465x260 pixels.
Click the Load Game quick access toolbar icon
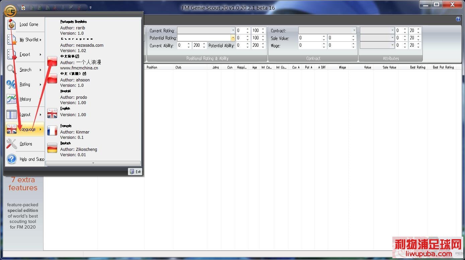click(23, 7)
